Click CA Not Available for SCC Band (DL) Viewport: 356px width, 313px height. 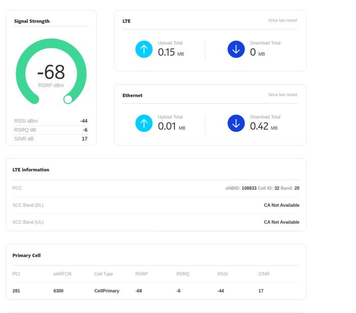point(281,205)
